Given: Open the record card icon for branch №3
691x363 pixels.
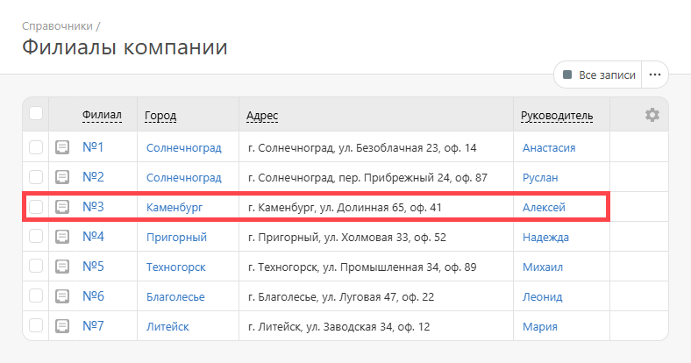Looking at the screenshot, I should [x=62, y=207].
